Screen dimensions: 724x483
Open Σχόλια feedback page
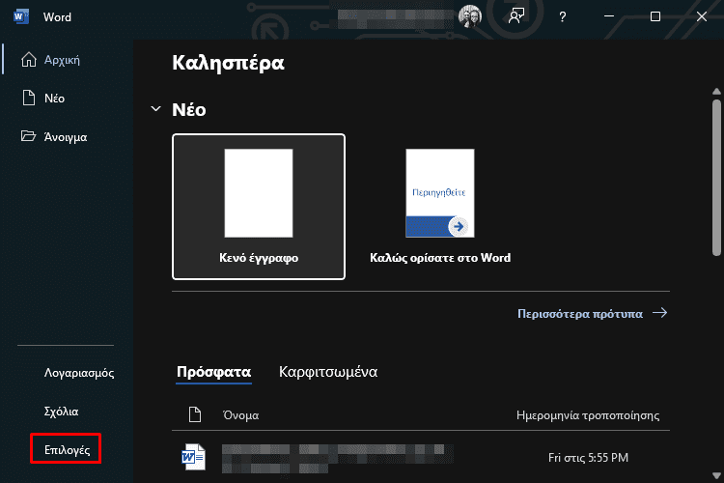(x=61, y=412)
